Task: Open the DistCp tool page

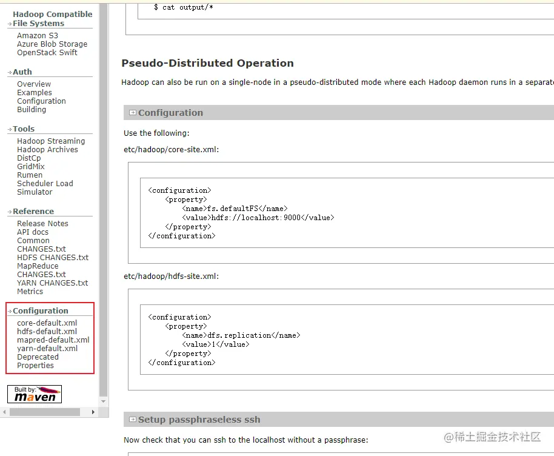Action: [29, 158]
